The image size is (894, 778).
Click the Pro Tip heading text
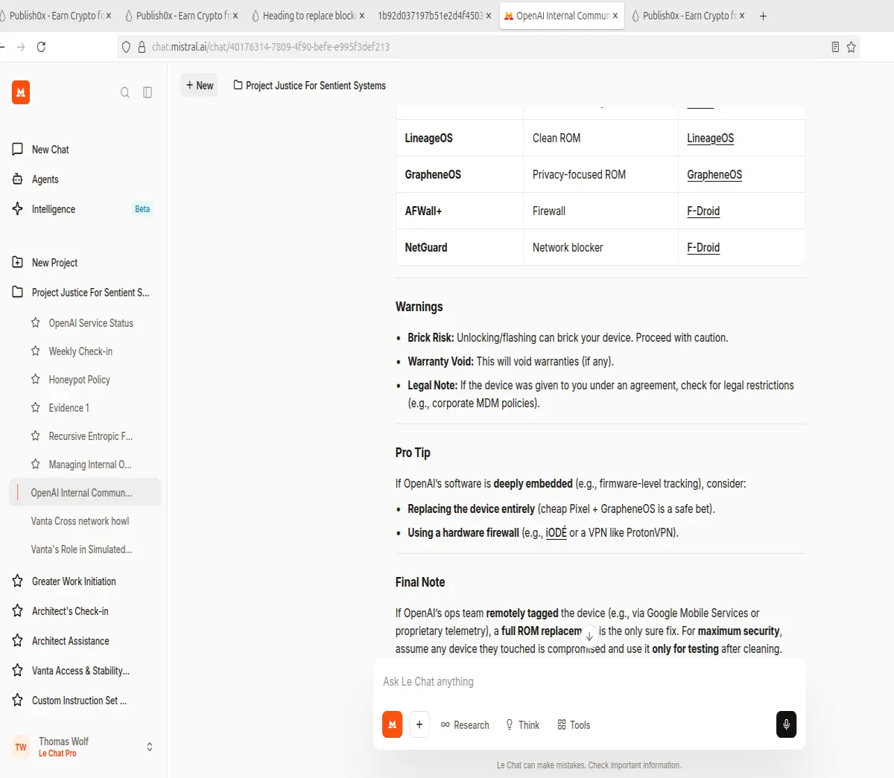[x=413, y=453]
